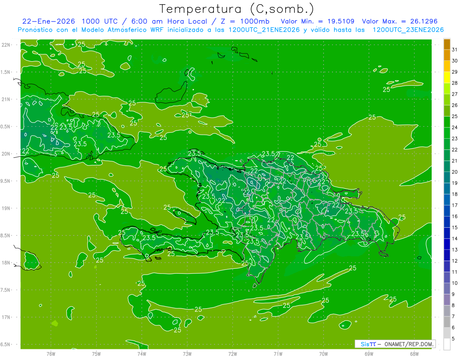Click the '76W' longitude axis label

(51, 354)
